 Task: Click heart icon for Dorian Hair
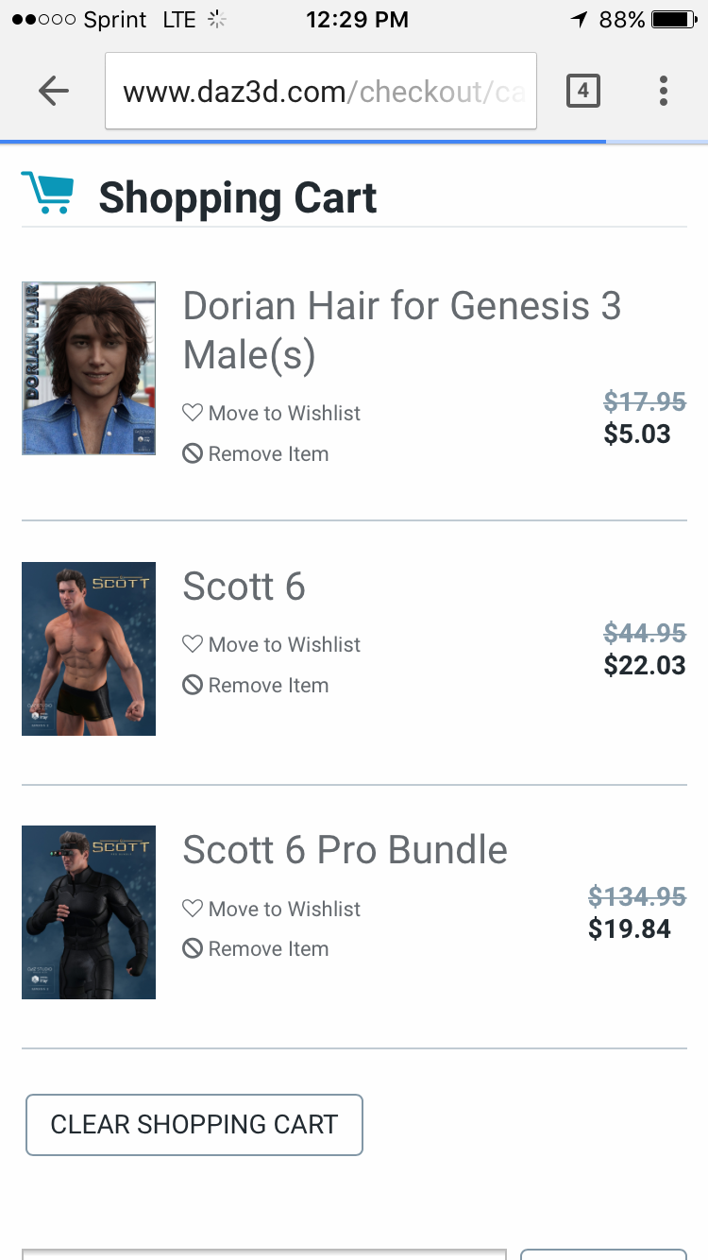click(193, 413)
